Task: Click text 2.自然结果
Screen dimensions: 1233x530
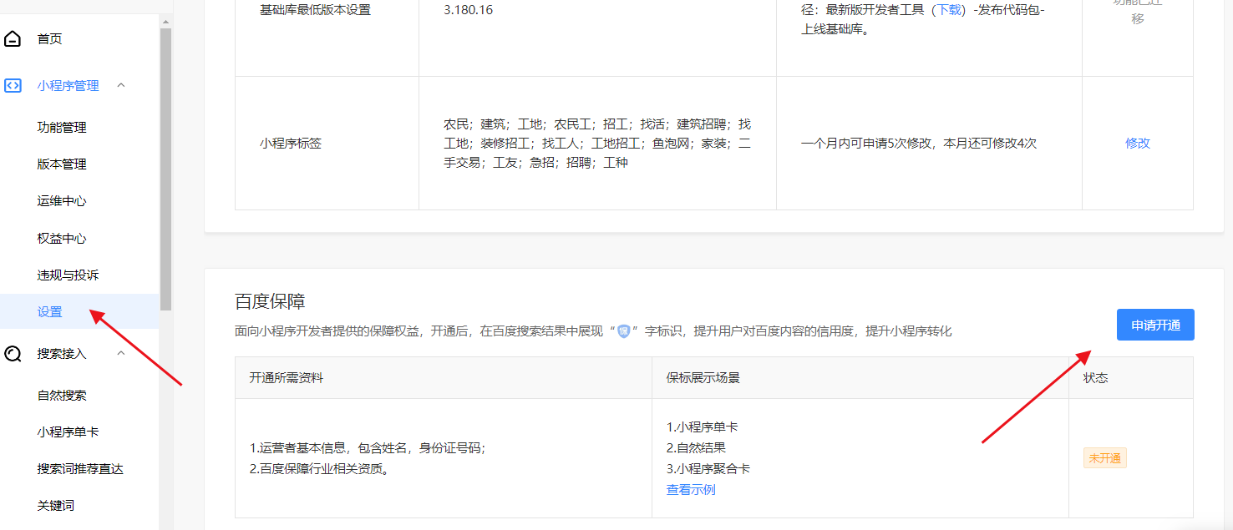Action: (x=697, y=447)
